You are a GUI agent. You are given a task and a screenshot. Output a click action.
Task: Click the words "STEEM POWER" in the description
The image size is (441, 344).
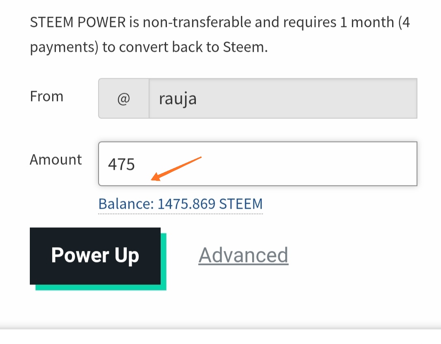point(77,22)
